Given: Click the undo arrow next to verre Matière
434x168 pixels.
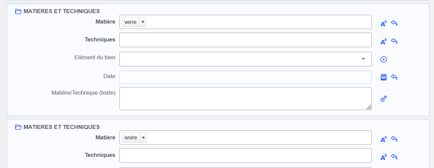Looking at the screenshot, I should pyautogui.click(x=394, y=23).
